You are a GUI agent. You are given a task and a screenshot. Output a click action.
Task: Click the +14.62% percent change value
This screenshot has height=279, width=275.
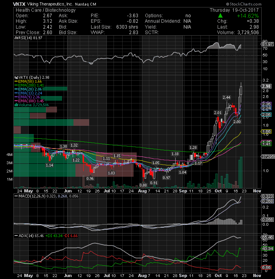[247, 16]
